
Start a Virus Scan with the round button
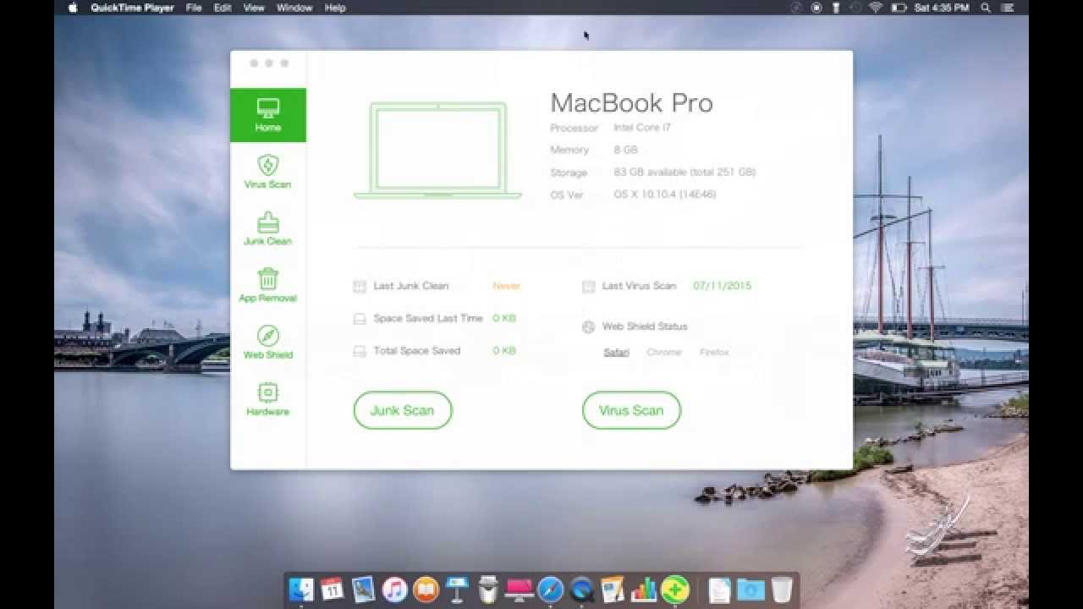click(x=631, y=410)
